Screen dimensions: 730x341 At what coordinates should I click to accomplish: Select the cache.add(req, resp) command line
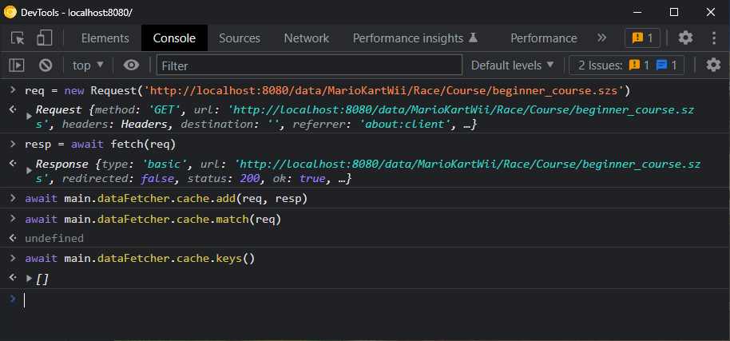pyautogui.click(x=166, y=199)
